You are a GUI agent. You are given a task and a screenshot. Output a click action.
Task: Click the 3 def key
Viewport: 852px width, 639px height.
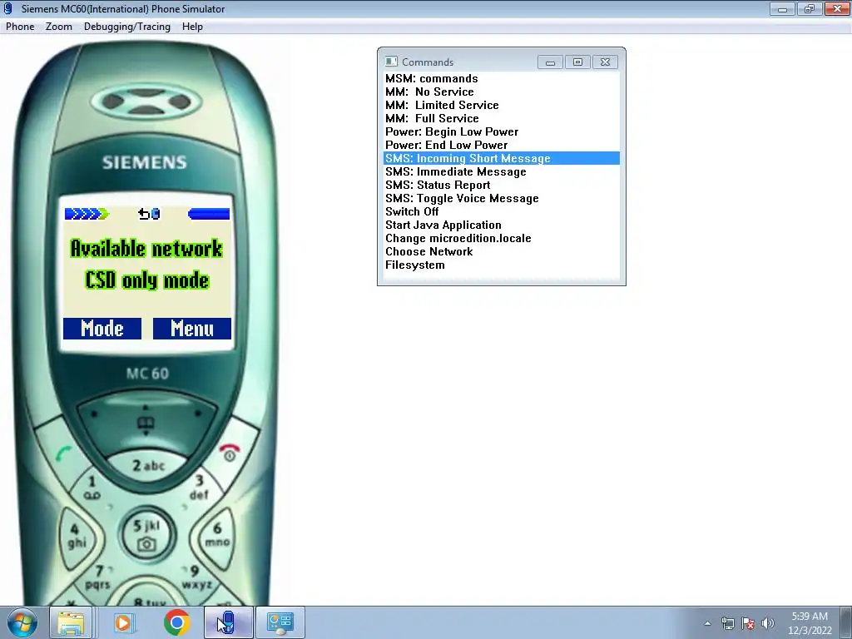point(199,488)
